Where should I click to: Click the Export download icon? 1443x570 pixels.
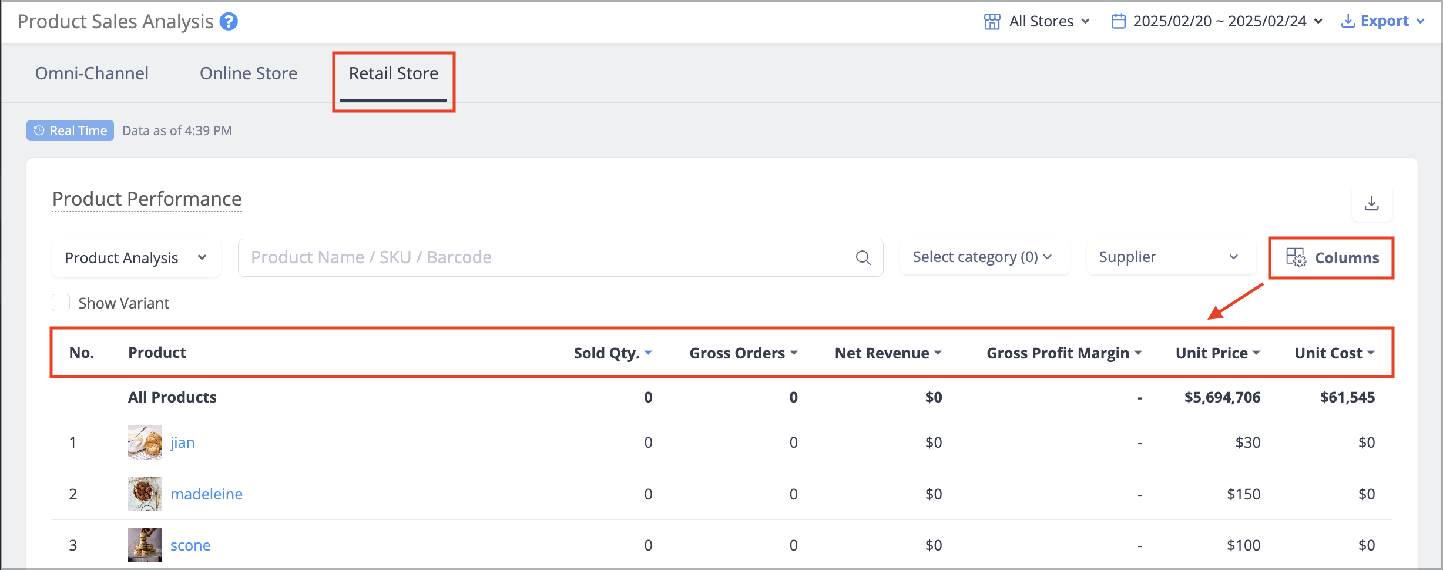click(1348, 22)
